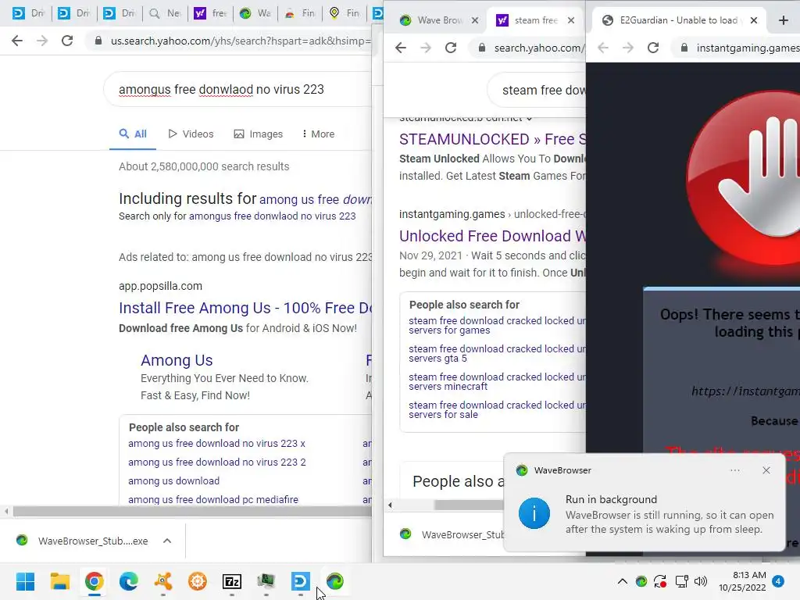The image size is (800, 600).
Task: Click the WaveBrowser icon on the taskbar
Action: [x=334, y=581]
